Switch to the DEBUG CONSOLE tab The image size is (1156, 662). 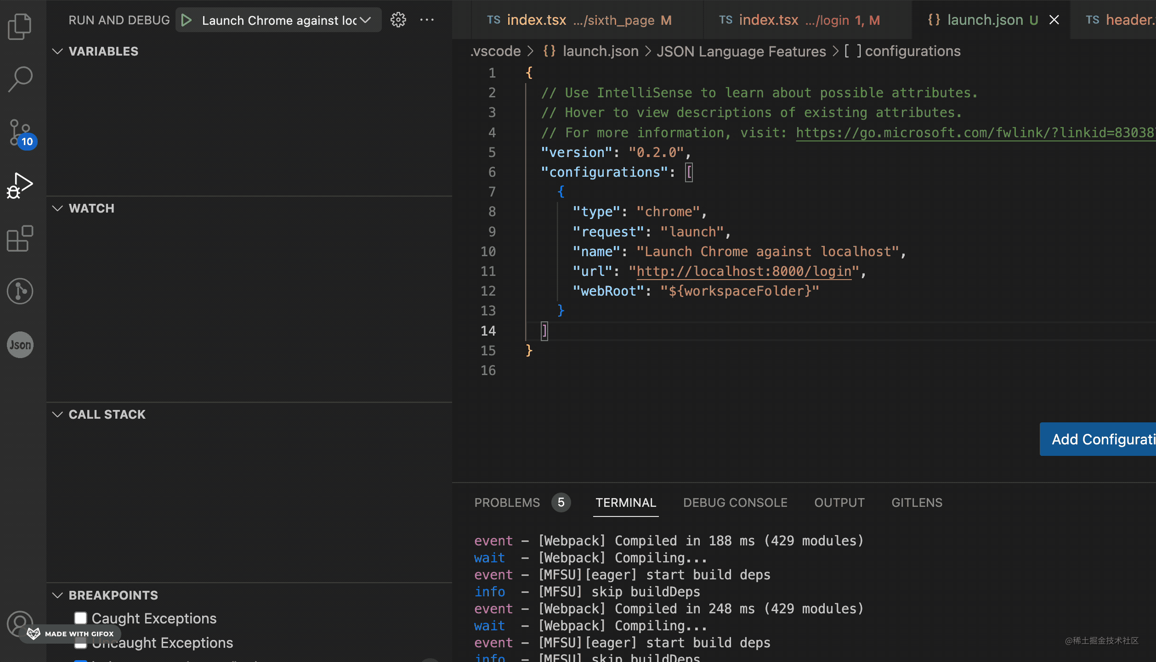click(735, 502)
